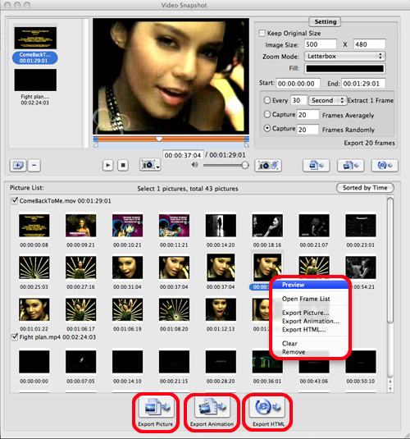This screenshot has height=439, width=410.
Task: Add a video with the plus button
Action: (x=18, y=165)
